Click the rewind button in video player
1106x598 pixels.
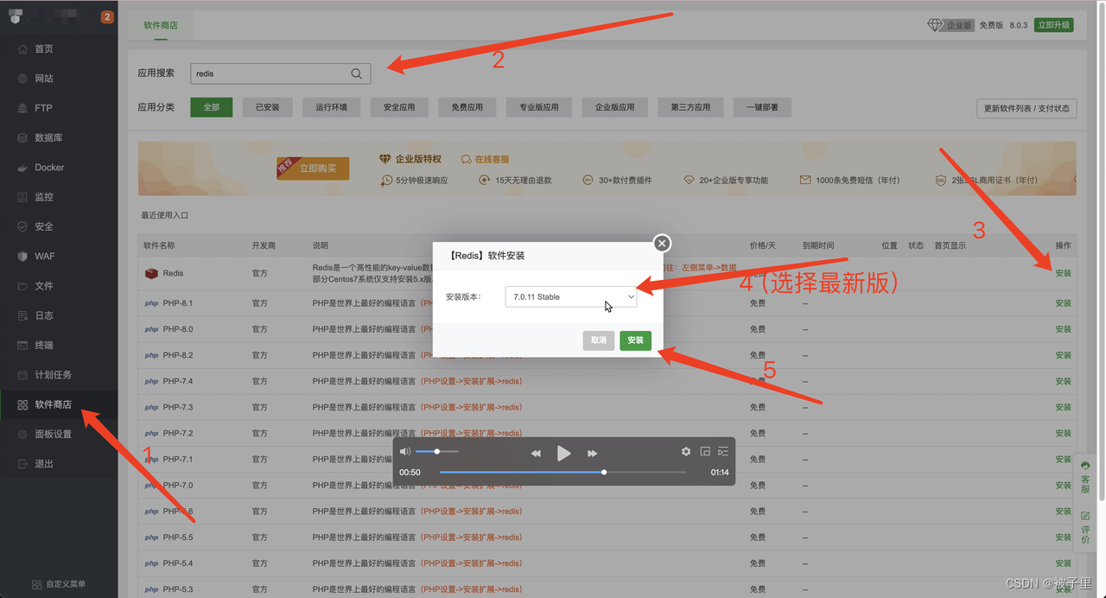coord(536,453)
